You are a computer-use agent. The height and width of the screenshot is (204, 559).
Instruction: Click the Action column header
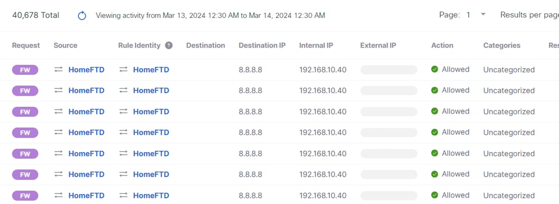pos(442,46)
